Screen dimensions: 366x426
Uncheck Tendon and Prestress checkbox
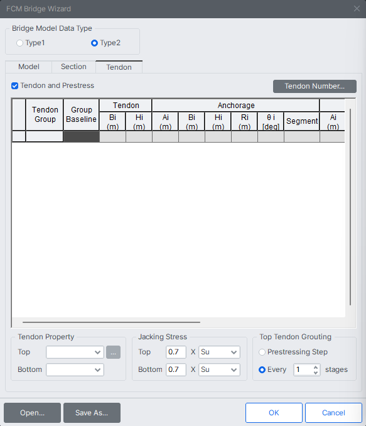[x=14, y=86]
